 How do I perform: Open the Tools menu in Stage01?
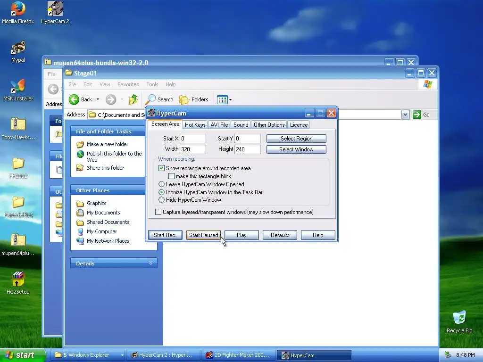click(152, 84)
